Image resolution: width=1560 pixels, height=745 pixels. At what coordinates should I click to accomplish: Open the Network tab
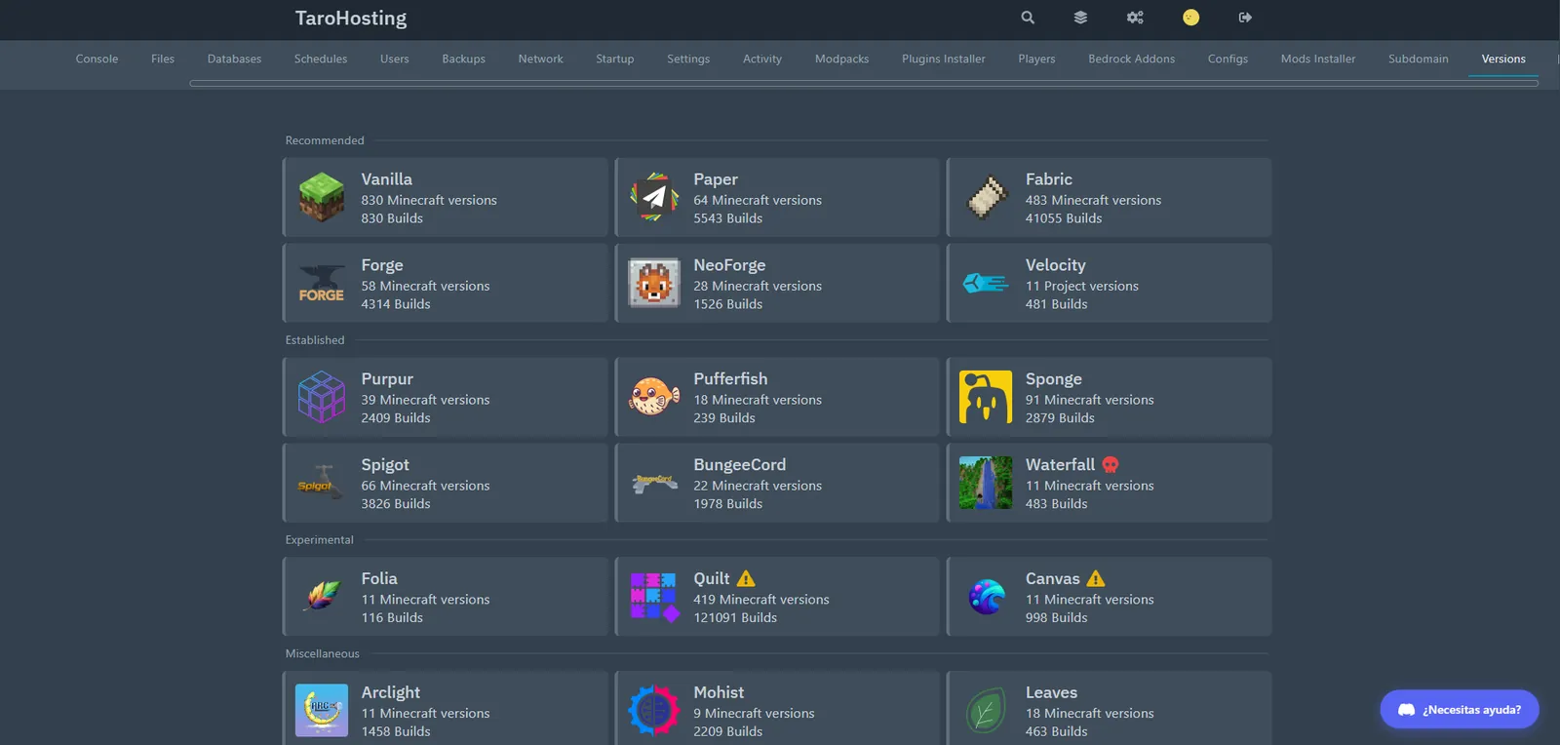(x=540, y=59)
